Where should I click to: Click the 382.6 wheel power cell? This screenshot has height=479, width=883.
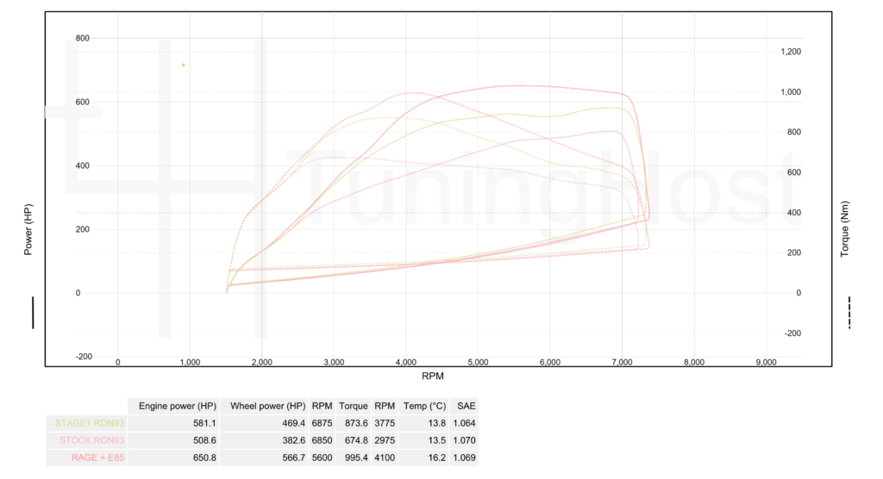290,439
